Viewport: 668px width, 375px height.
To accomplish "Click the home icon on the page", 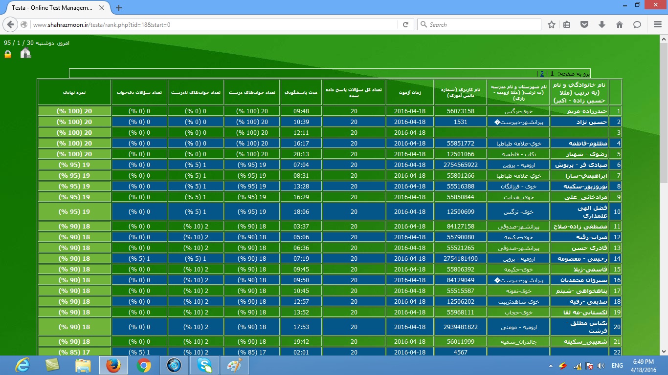I will tap(25, 54).
